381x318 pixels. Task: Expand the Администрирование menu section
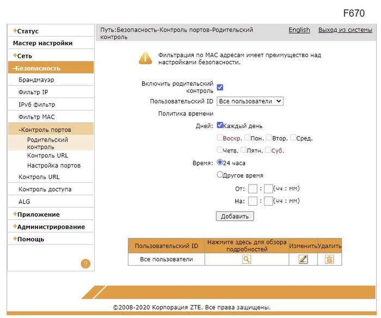49,227
